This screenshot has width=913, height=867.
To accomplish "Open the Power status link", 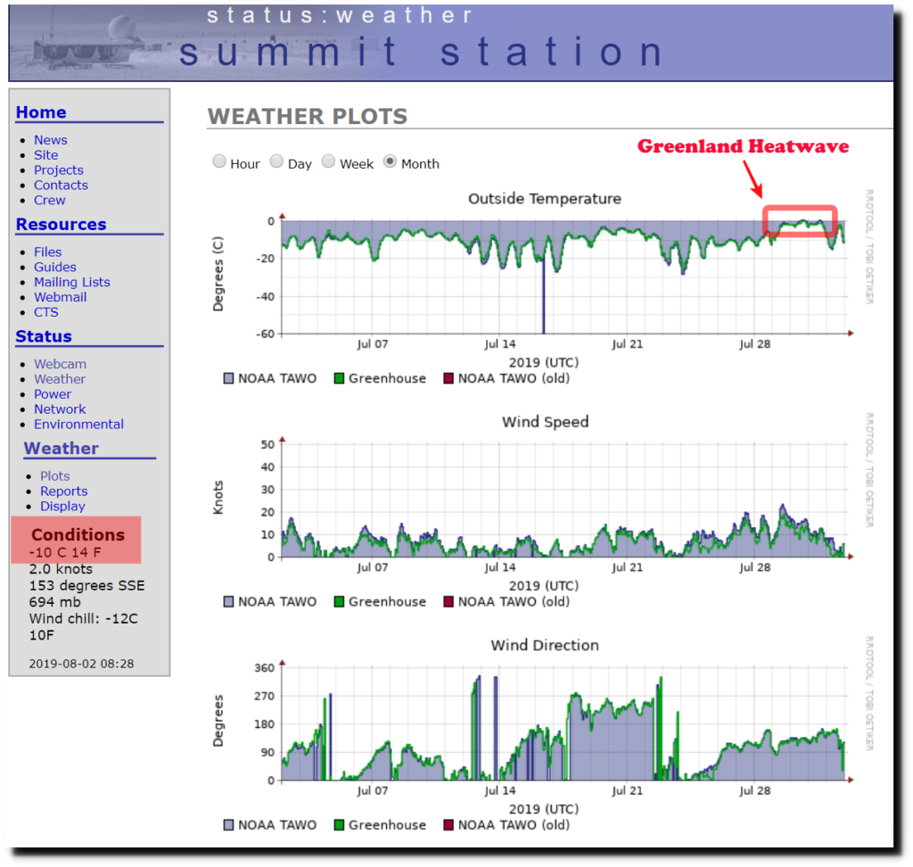I will click(x=53, y=394).
